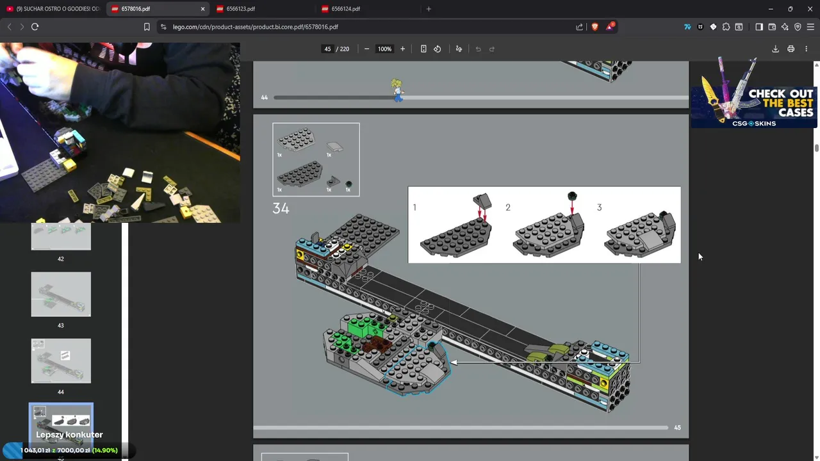820x461 pixels.
Task: Open page 43 thumbnail in sidebar
Action: 61,295
